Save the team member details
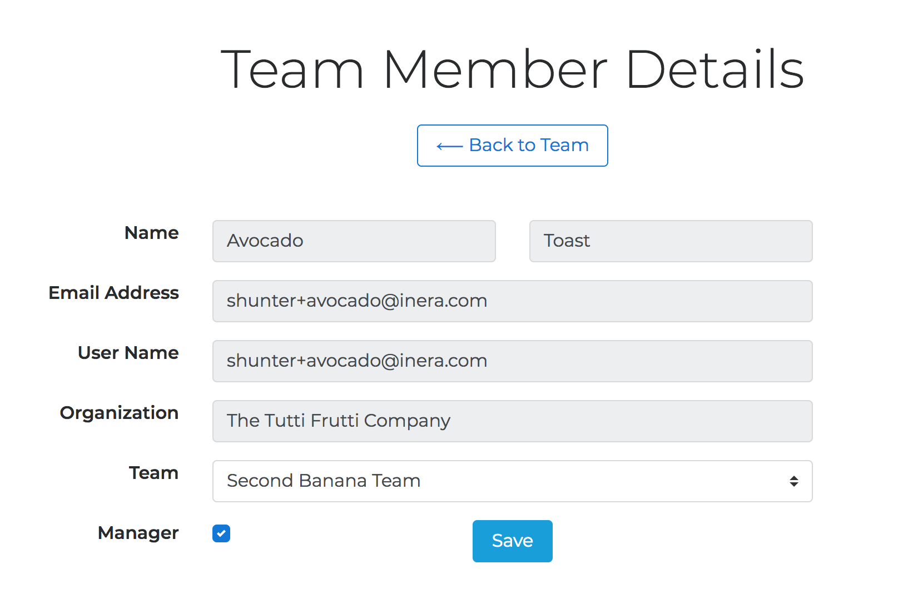 (512, 541)
